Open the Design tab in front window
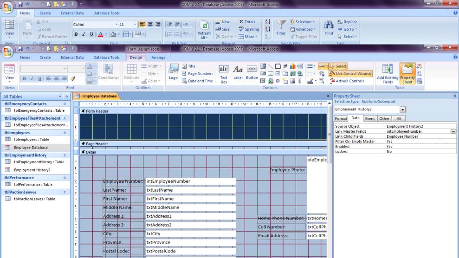 136,58
